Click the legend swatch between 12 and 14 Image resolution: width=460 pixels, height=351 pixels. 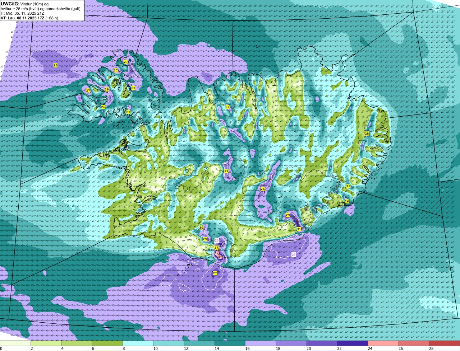[x=199, y=343]
